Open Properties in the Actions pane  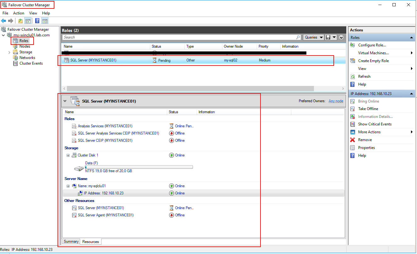(x=366, y=148)
